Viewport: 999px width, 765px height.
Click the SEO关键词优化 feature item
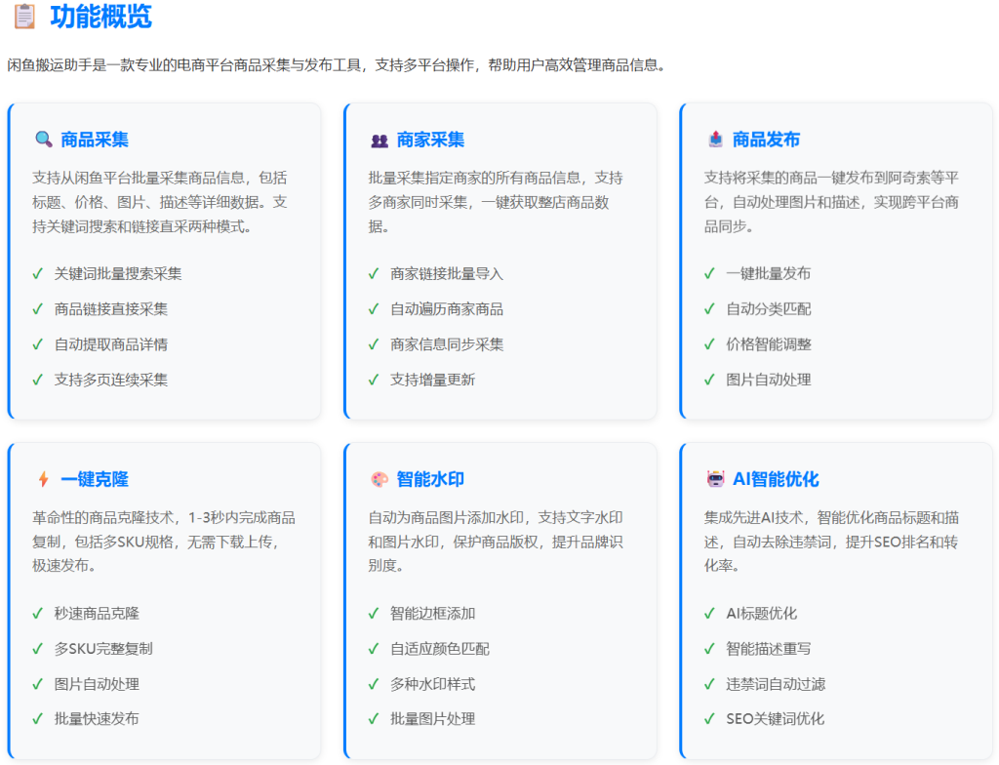coord(775,719)
